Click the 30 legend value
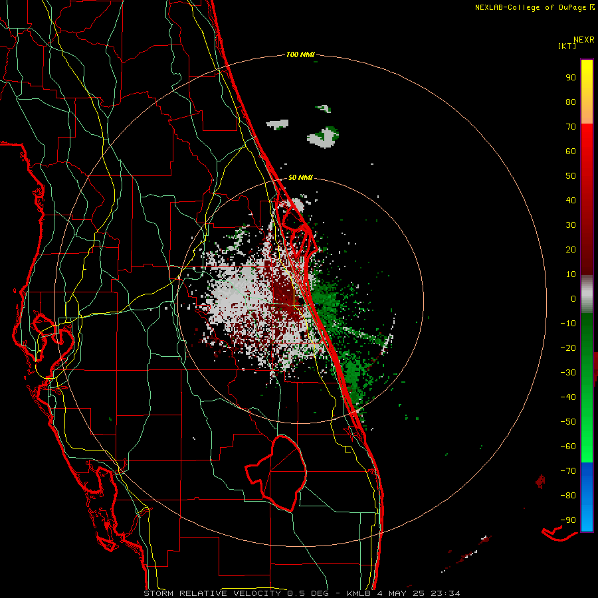Image resolution: width=598 pixels, height=598 pixels. (571, 225)
